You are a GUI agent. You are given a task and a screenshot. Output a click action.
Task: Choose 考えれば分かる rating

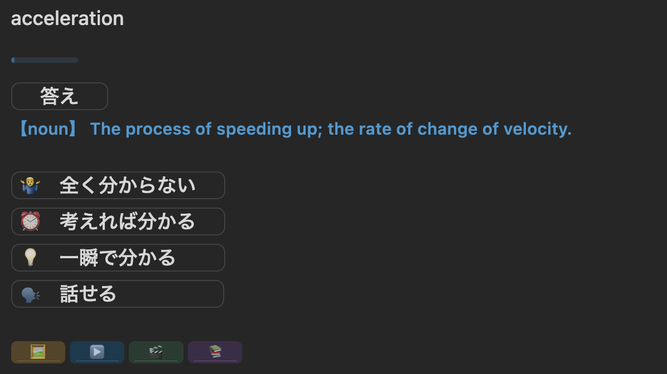(x=127, y=222)
